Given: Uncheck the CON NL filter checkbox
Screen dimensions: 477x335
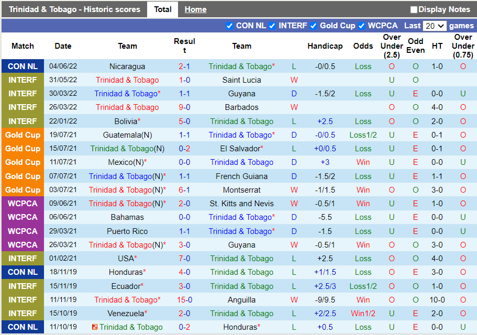Looking at the screenshot, I should [230, 26].
